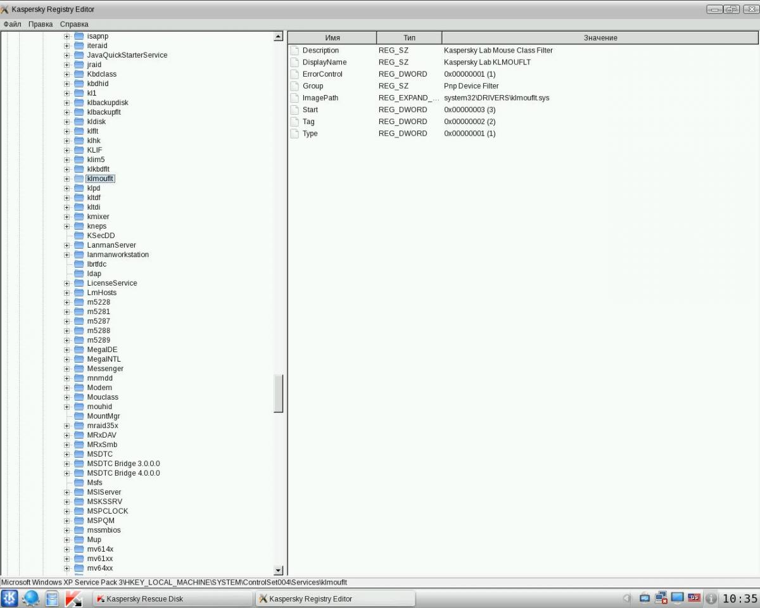
Task: Click the status bar registry path
Action: click(x=174, y=582)
